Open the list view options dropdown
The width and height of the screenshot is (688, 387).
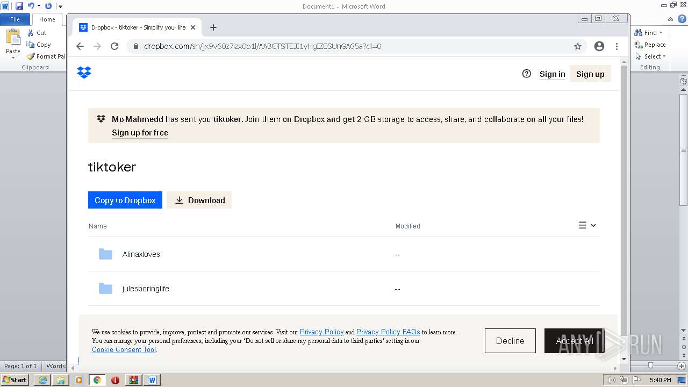point(587,226)
